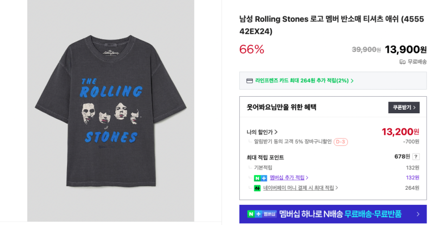
Task: Click the arrow at the blue banner's right end
Action: tap(418, 214)
